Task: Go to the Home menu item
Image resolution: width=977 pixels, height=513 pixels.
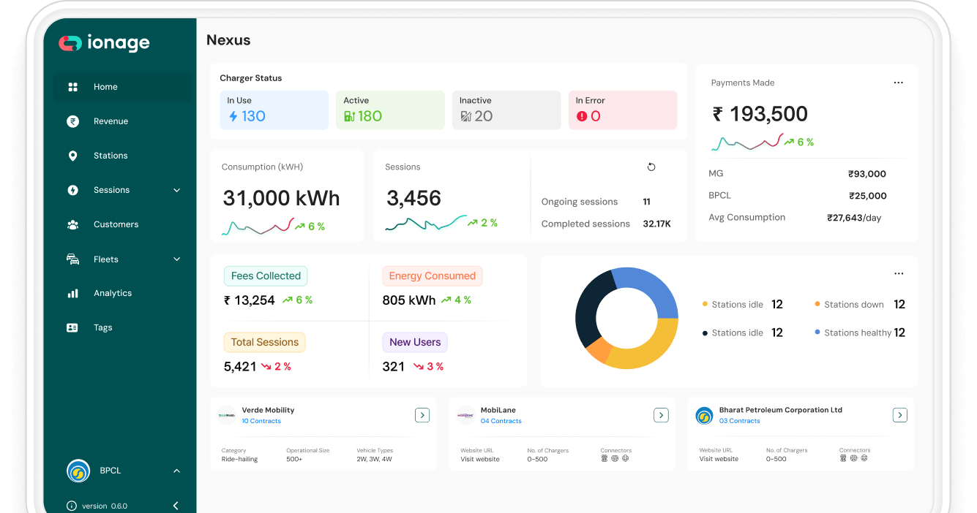Action: (x=122, y=87)
